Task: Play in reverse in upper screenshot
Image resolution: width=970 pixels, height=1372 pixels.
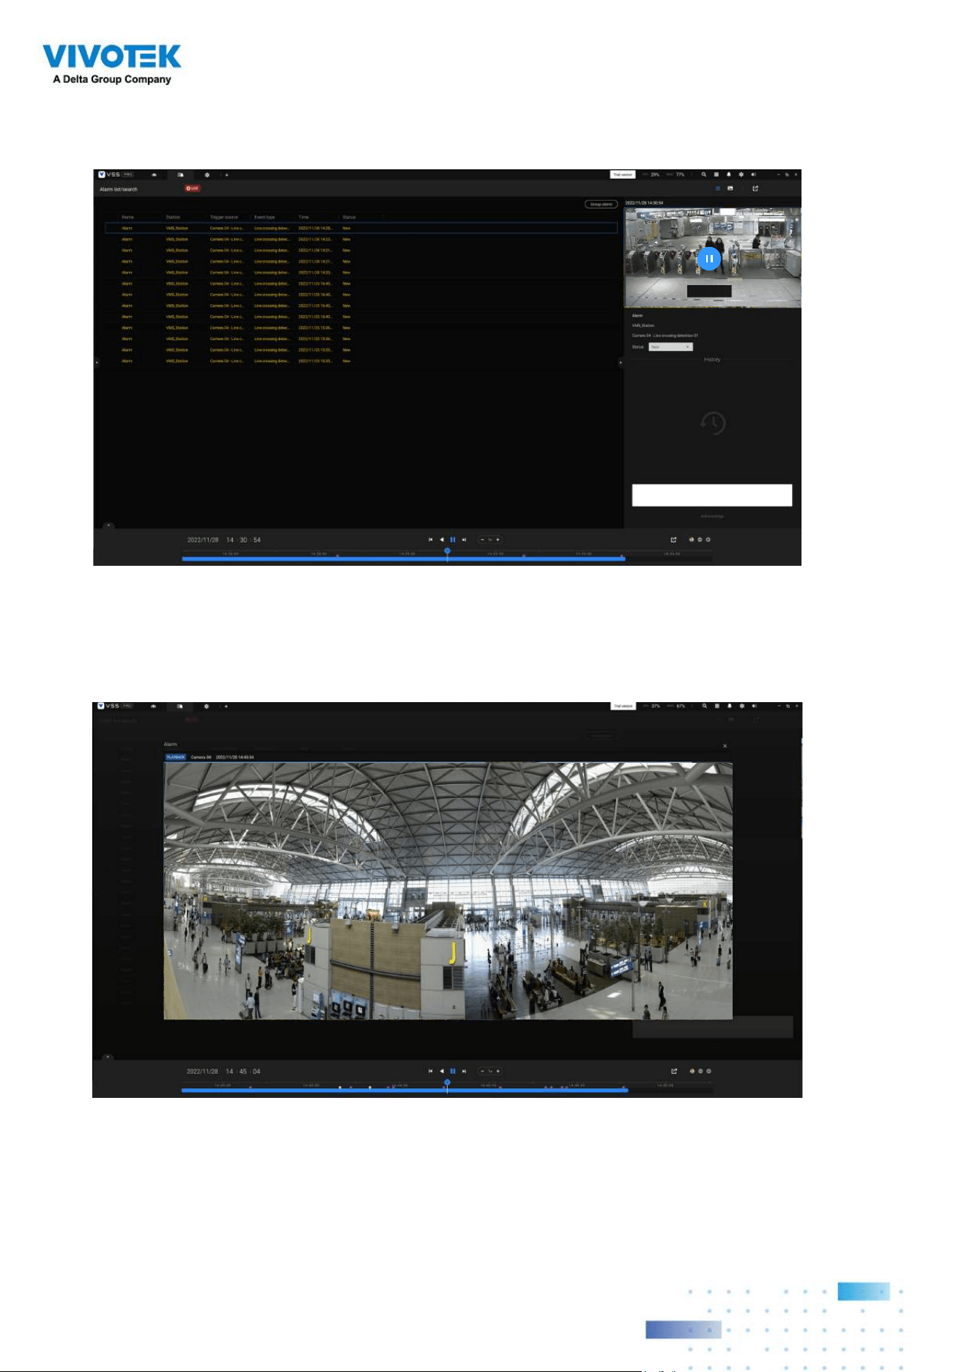Action: (442, 539)
